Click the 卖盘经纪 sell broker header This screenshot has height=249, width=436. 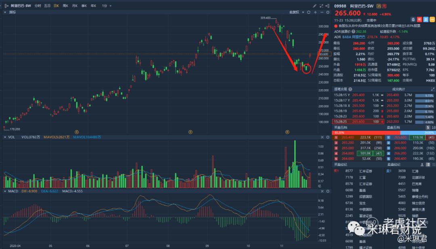pos(394,165)
